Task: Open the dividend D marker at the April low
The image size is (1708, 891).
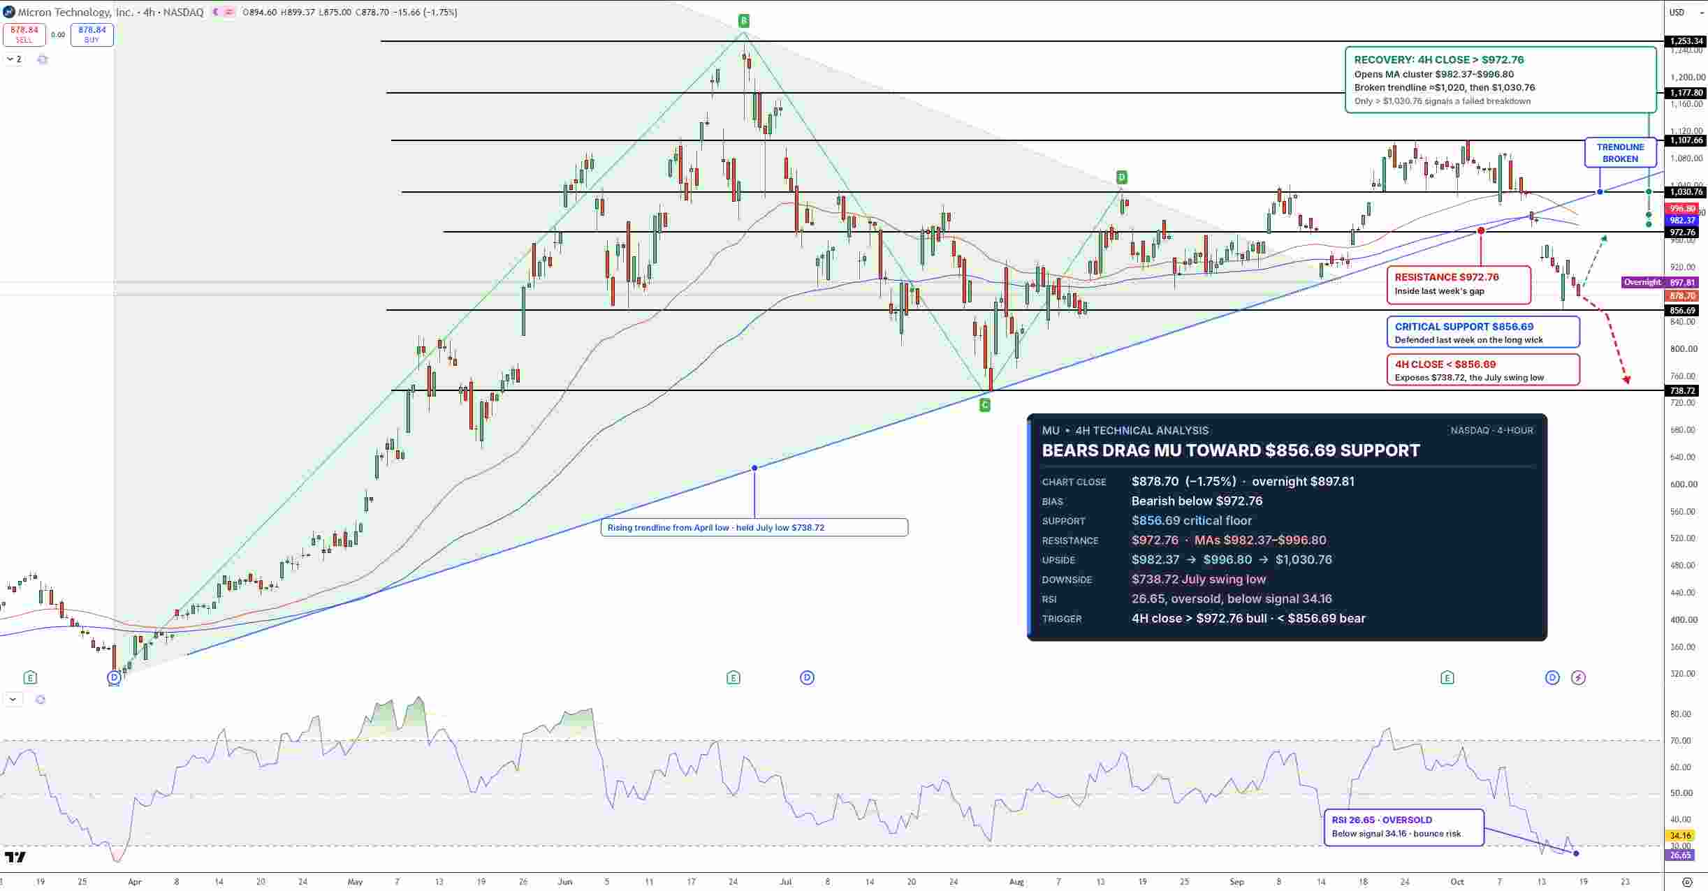Action: (x=114, y=677)
